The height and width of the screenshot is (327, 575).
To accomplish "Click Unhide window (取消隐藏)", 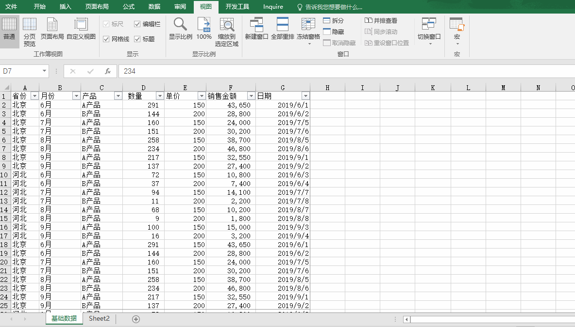I will (339, 43).
